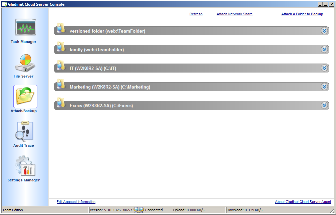The width and height of the screenshot is (336, 215).
Task: Click the versioned folder row's folder icon
Action: coord(61,28)
